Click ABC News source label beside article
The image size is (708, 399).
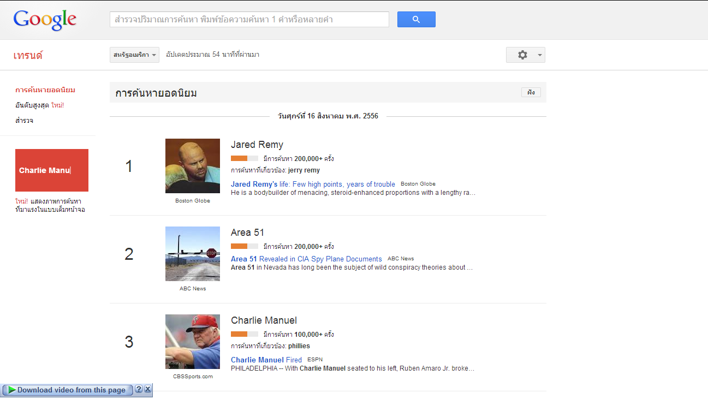[x=401, y=259]
